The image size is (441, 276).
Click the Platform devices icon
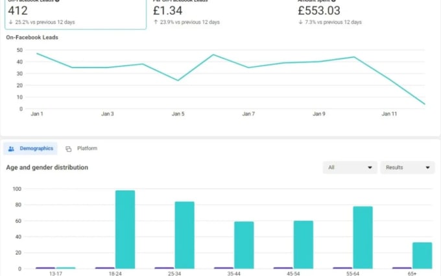69,149
